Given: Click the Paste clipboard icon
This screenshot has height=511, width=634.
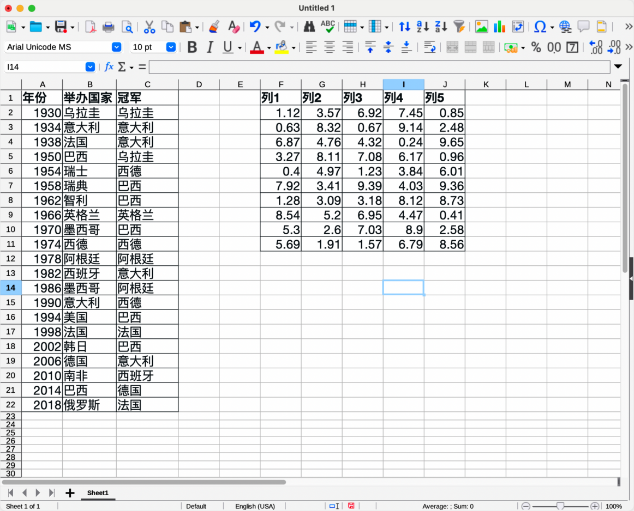Looking at the screenshot, I should (185, 27).
